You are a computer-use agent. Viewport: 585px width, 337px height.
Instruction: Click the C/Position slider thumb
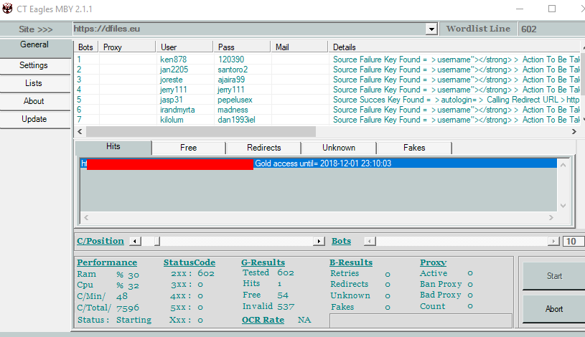[x=157, y=241]
